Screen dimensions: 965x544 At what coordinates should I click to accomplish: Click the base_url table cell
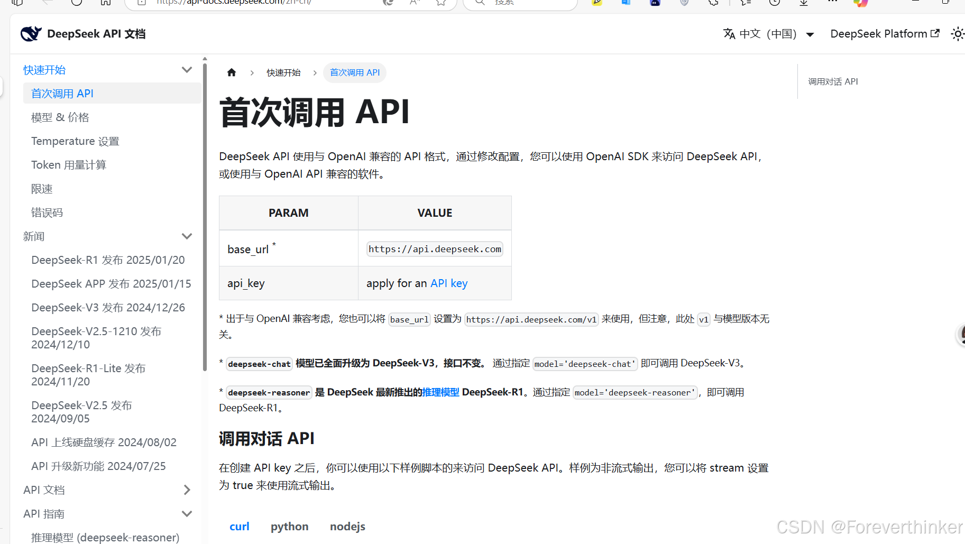coord(289,248)
